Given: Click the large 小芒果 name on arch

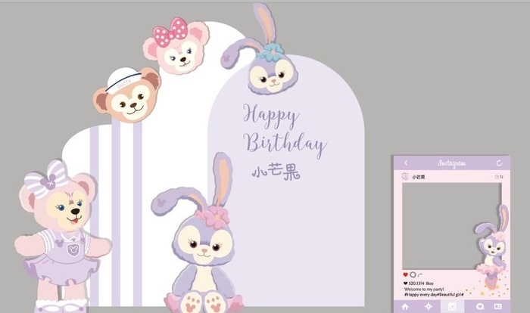Looking at the screenshot, I should pos(276,172).
